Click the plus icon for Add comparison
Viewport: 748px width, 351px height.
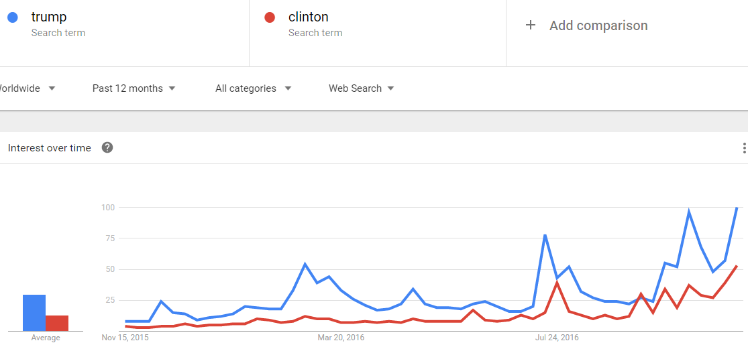[531, 25]
